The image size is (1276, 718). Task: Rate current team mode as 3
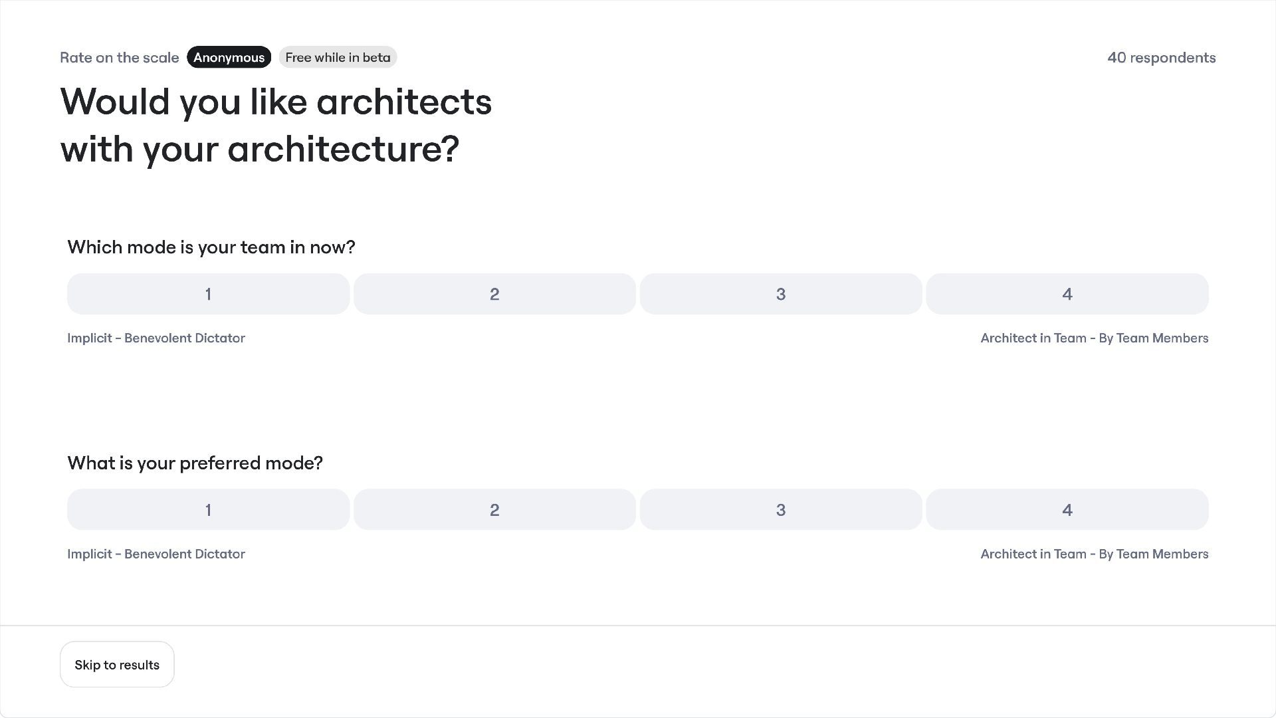(x=781, y=294)
